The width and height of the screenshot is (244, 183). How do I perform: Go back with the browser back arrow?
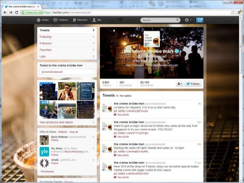(5, 13)
